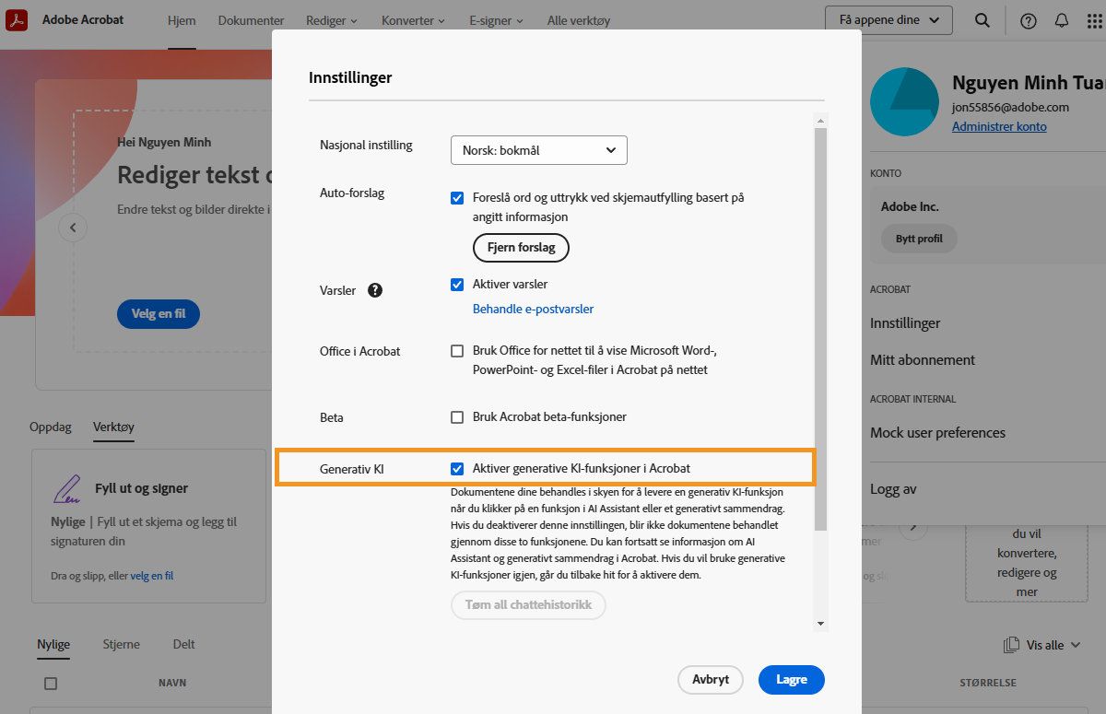
Task: Click the user profile avatar
Action: 904,101
